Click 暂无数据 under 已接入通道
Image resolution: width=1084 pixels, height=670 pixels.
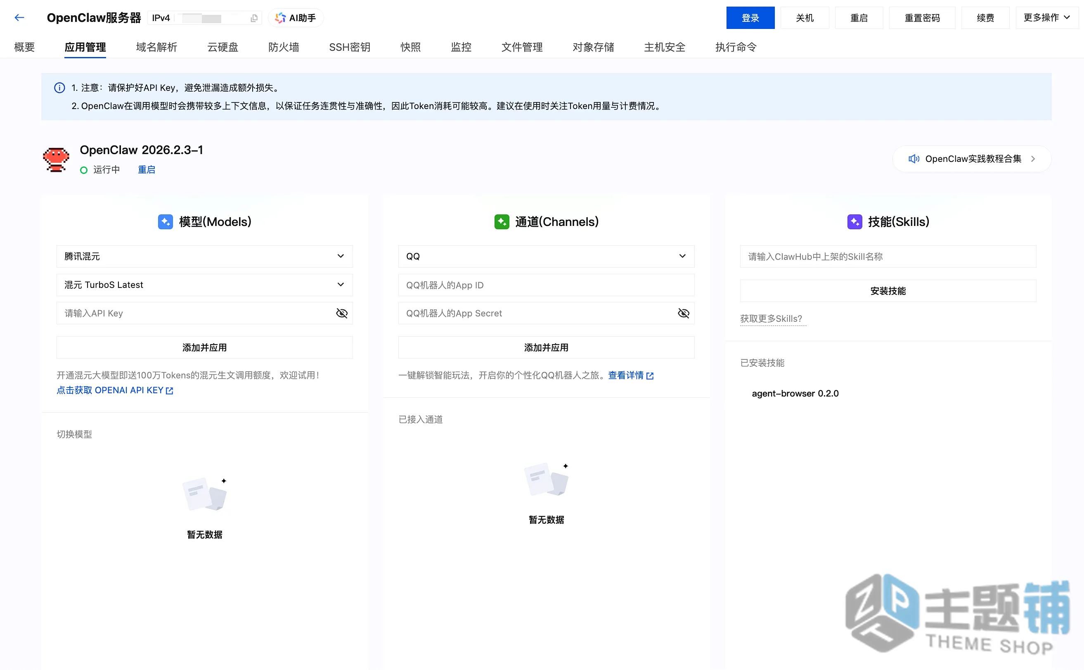[x=547, y=520]
